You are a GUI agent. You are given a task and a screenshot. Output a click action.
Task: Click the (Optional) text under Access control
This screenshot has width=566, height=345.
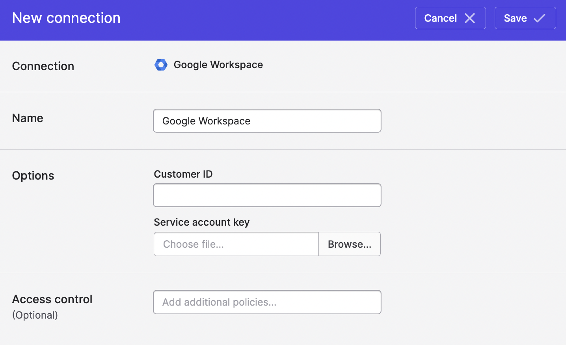click(35, 315)
